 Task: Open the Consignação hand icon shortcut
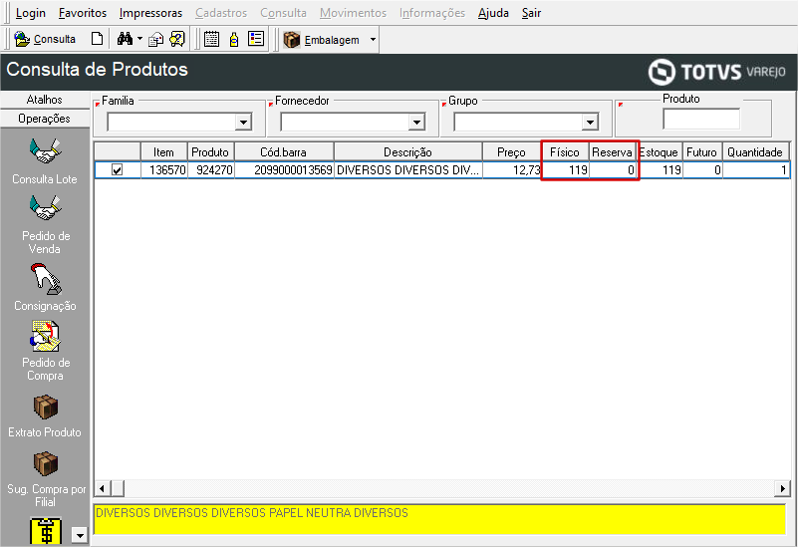[45, 287]
